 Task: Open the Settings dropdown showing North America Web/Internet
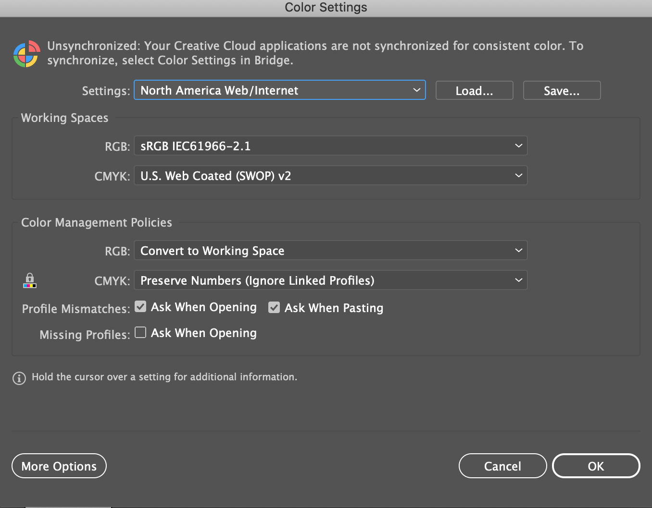pos(279,90)
